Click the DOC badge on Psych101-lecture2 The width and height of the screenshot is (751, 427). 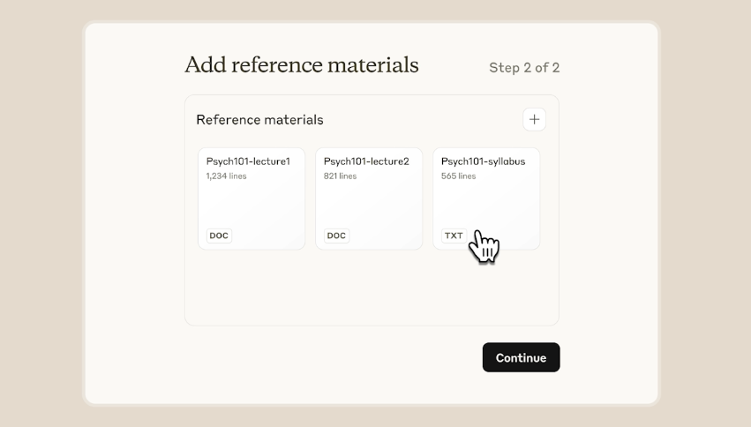pyautogui.click(x=336, y=236)
